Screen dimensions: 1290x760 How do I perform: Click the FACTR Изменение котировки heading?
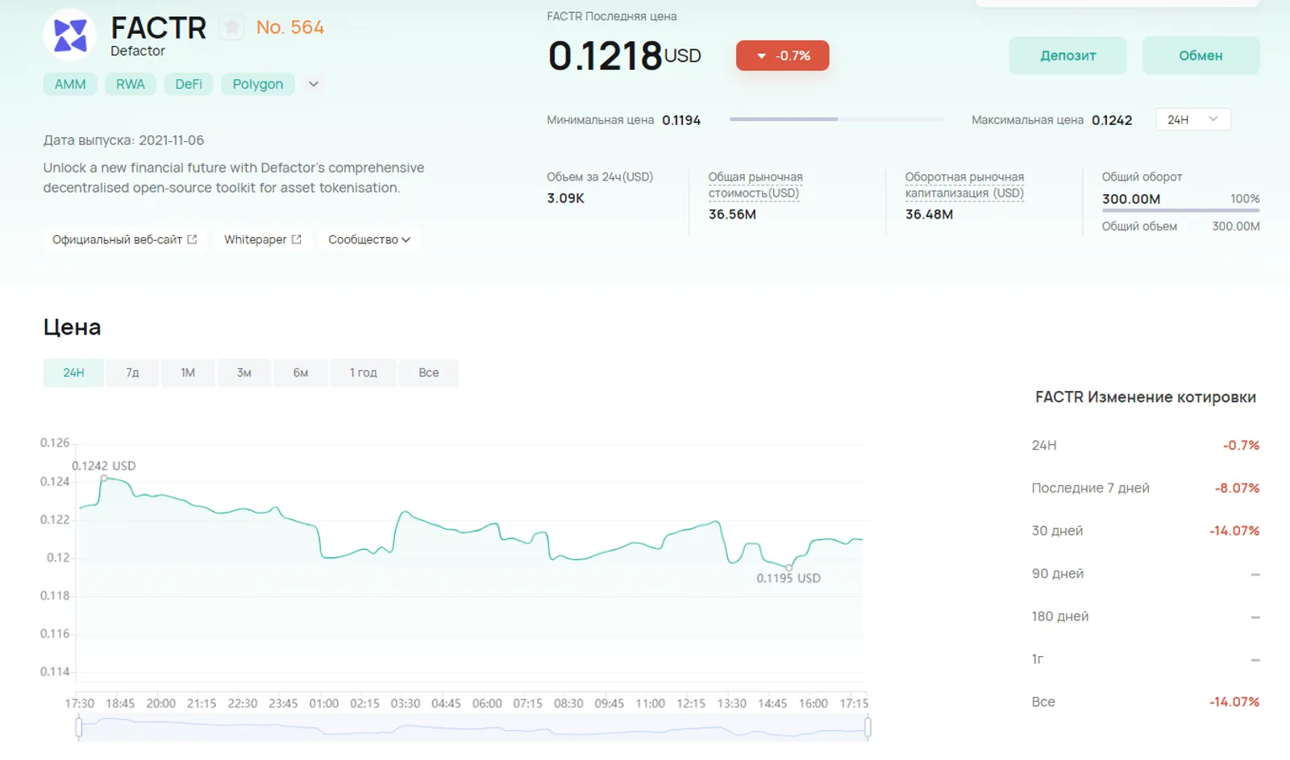point(1146,397)
